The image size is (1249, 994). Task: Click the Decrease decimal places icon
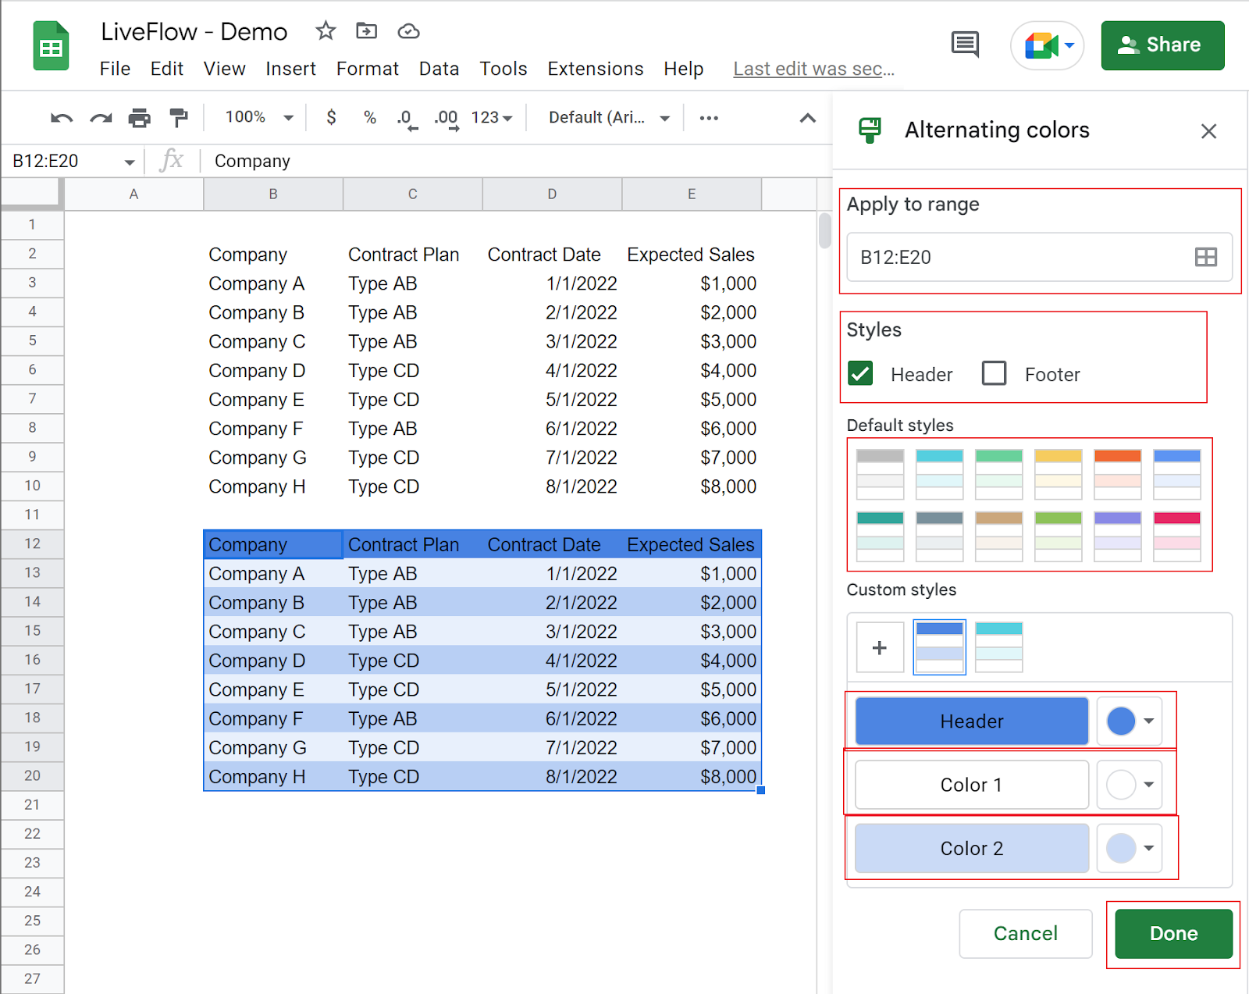point(405,117)
